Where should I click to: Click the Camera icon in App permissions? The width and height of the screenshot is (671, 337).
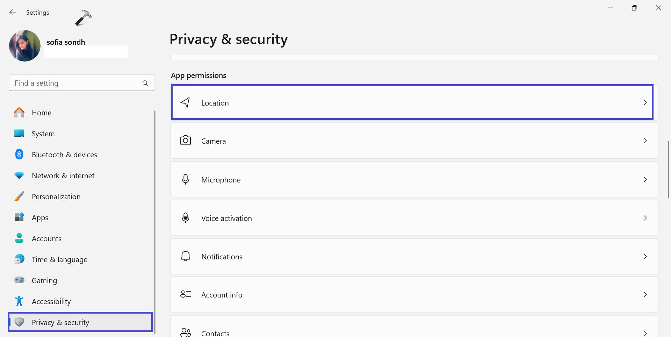(x=185, y=141)
